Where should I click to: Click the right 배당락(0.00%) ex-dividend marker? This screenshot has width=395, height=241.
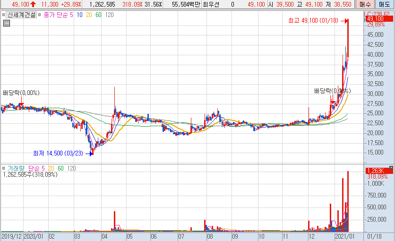(332, 91)
